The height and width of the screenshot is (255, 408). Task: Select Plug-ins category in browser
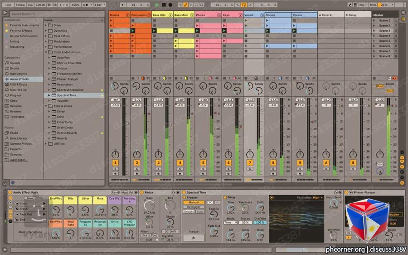(x=15, y=95)
